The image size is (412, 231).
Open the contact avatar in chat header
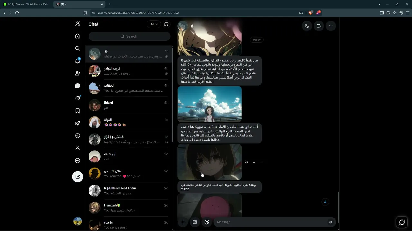pyautogui.click(x=183, y=26)
